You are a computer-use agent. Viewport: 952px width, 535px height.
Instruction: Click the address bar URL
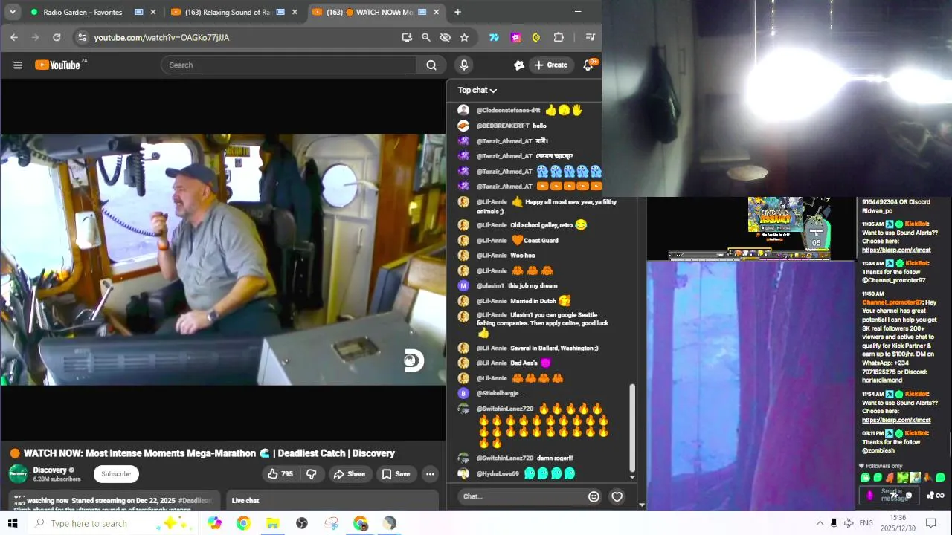[x=161, y=37]
